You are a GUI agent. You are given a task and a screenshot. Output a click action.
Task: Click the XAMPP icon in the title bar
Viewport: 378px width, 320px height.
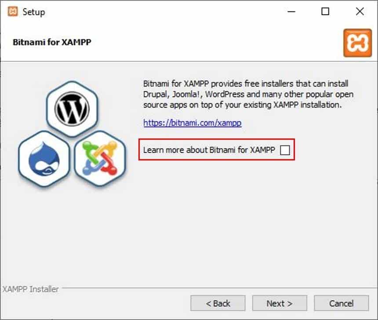coord(13,11)
